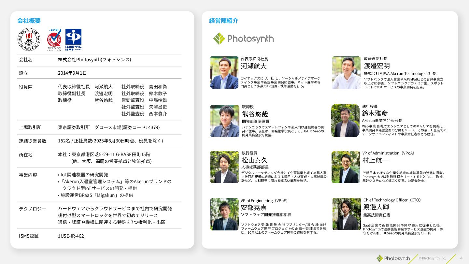This screenshot has height=264, width=469.
Task: Click 西本俊介 in the officers list
Action: coord(158,114)
